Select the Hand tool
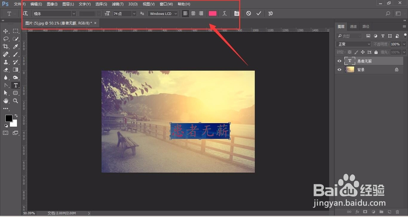The image size is (408, 217). click(5, 101)
